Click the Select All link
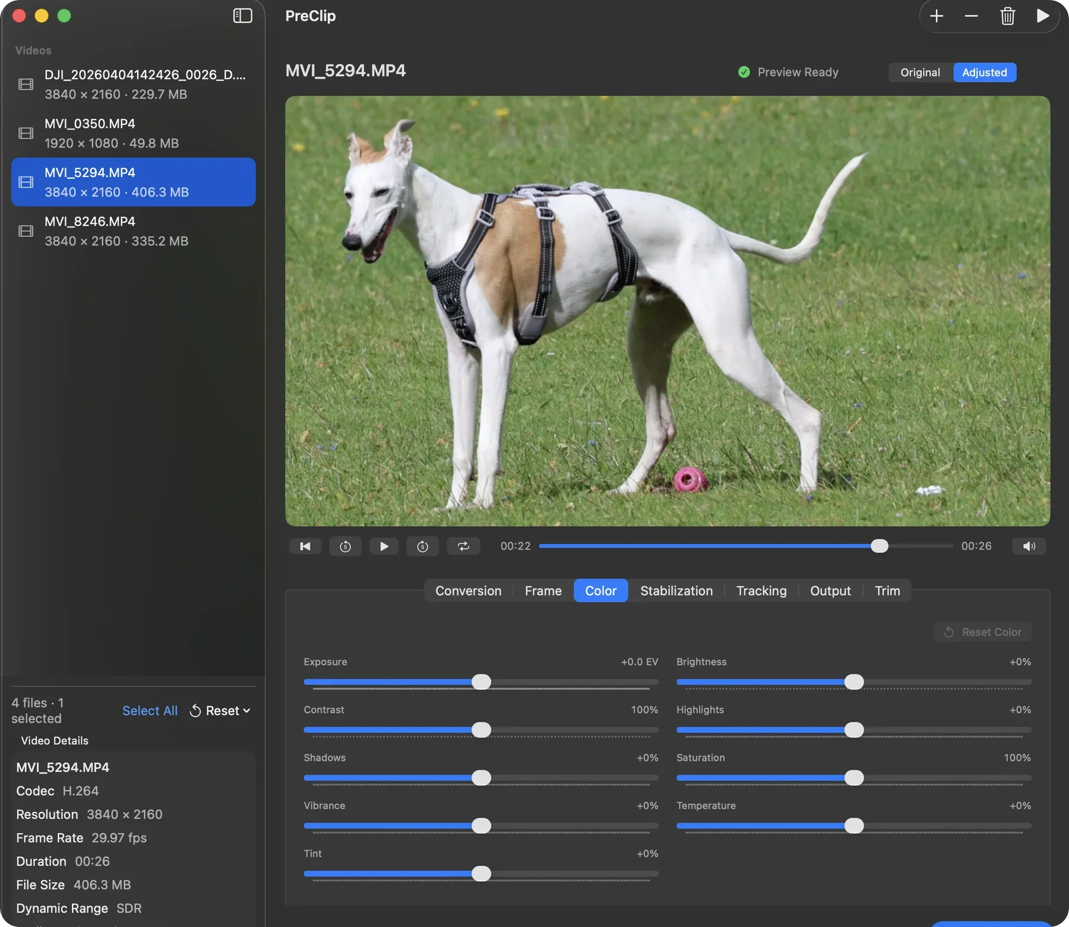 (150, 711)
